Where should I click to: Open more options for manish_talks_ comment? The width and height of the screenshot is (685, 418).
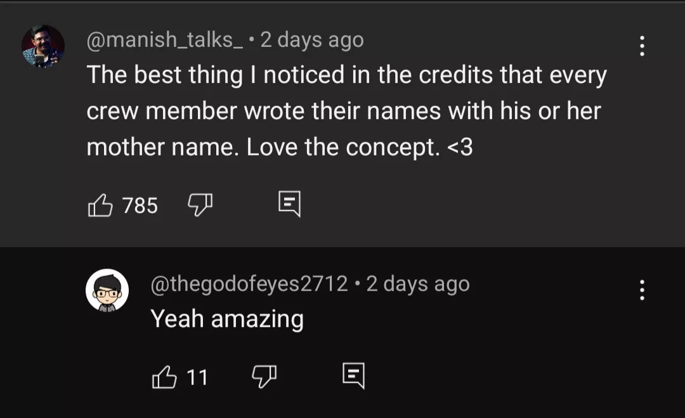642,46
